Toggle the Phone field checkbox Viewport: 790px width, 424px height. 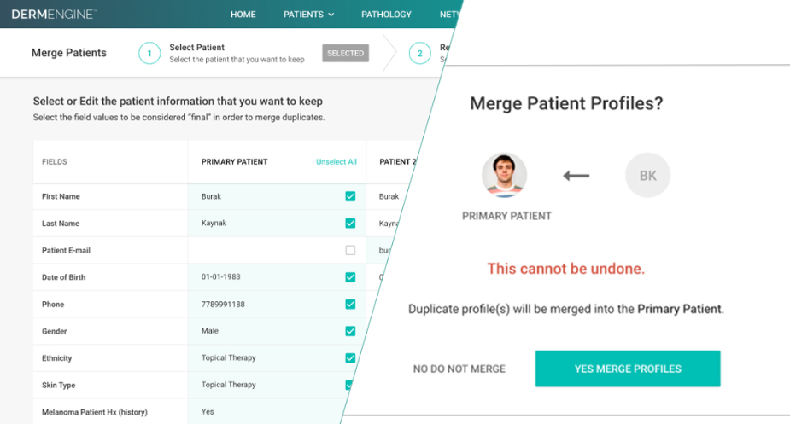tap(350, 305)
